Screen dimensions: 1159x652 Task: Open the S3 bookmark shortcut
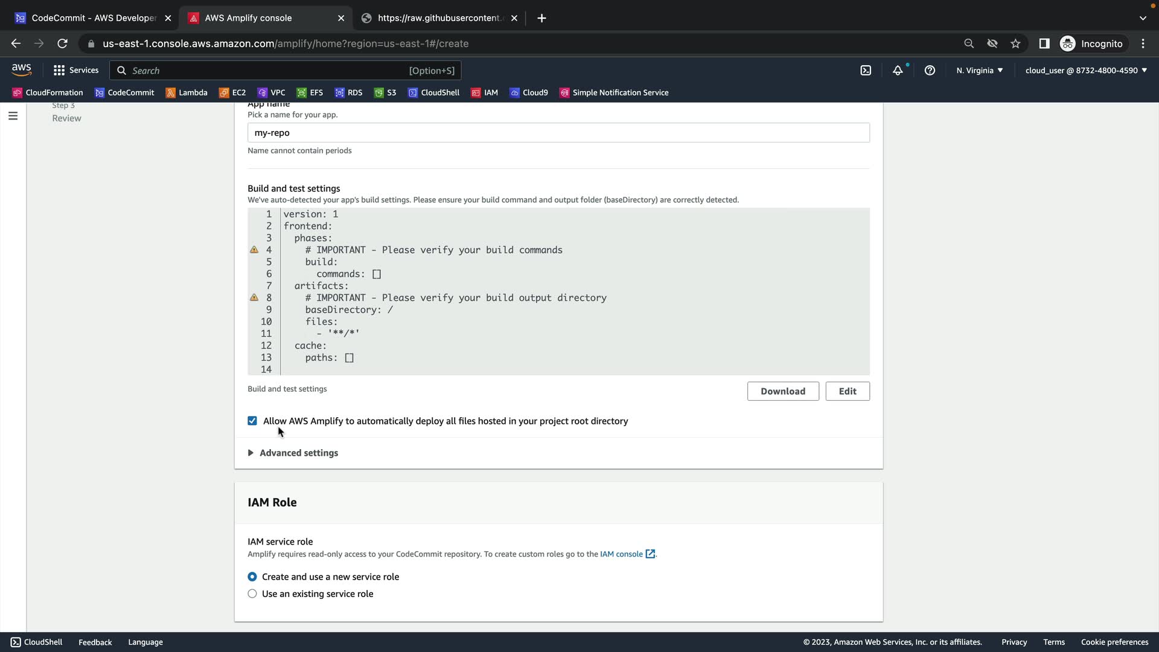385,92
